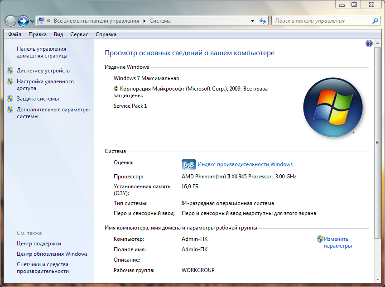The height and width of the screenshot is (287, 385).
Task: Click the control panel search field
Action: pos(322,21)
